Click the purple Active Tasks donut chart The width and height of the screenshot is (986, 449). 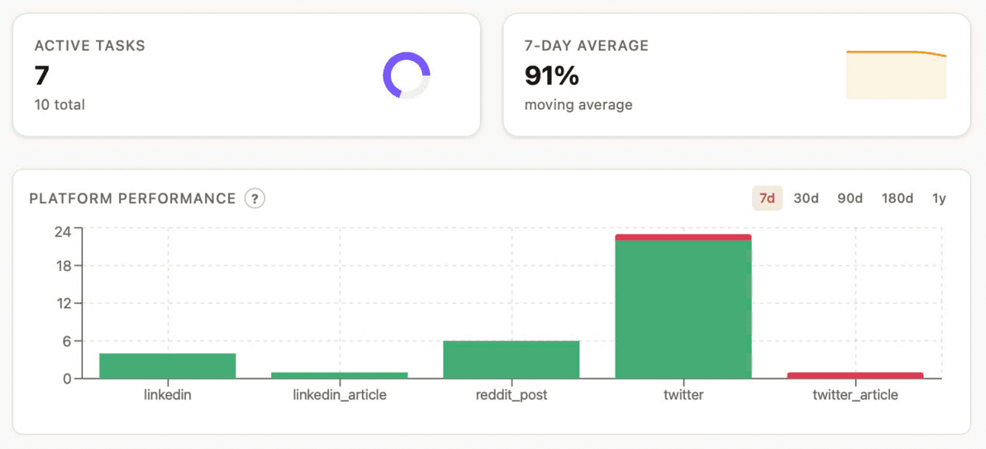point(406,75)
